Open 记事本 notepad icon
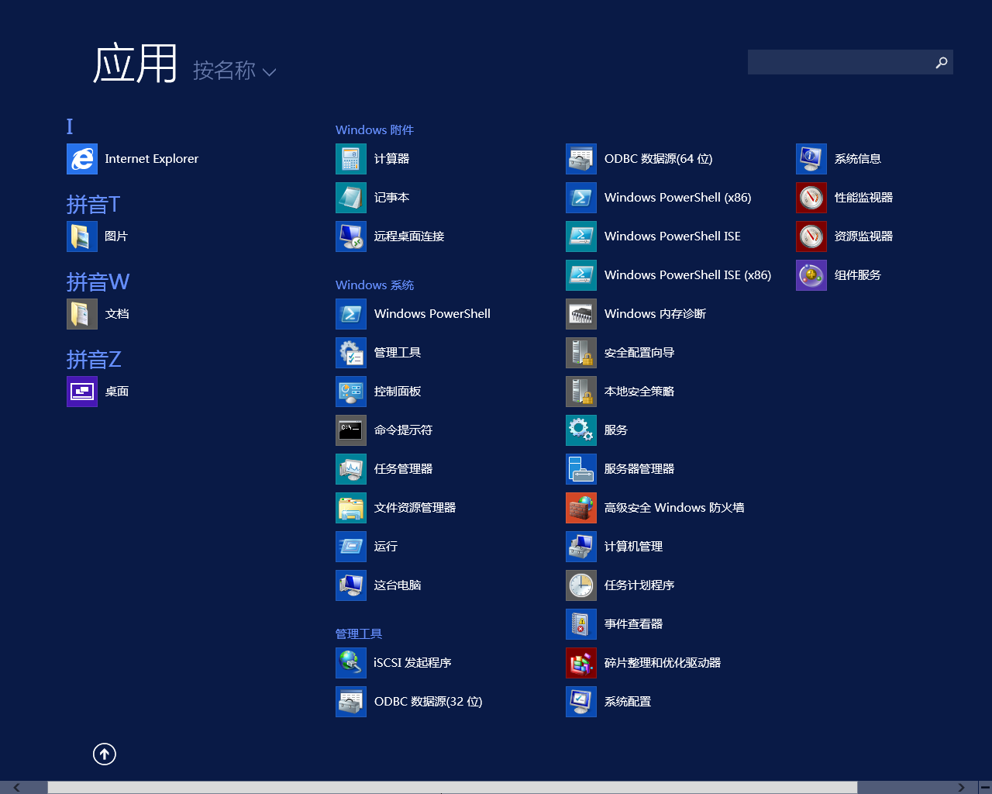Viewport: 992px width, 794px height. tap(351, 198)
